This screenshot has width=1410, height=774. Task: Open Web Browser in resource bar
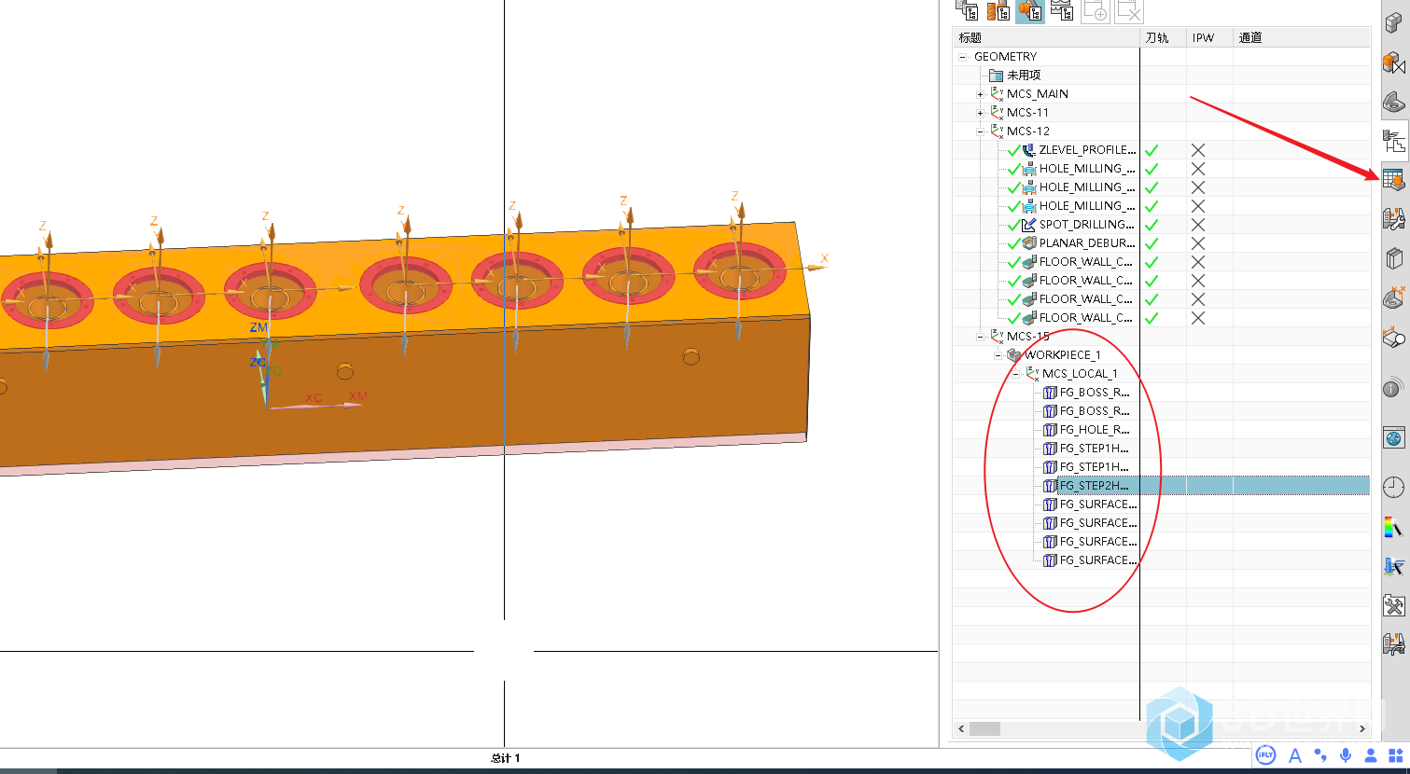tap(1394, 437)
